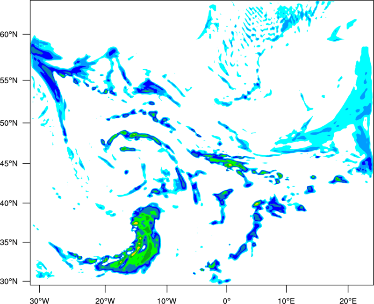Click the 0° longitude label
The width and height of the screenshot is (374, 304).
click(227, 301)
